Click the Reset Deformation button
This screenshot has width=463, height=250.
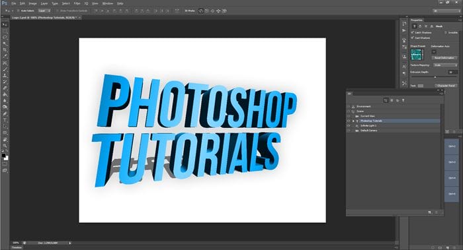coord(444,58)
